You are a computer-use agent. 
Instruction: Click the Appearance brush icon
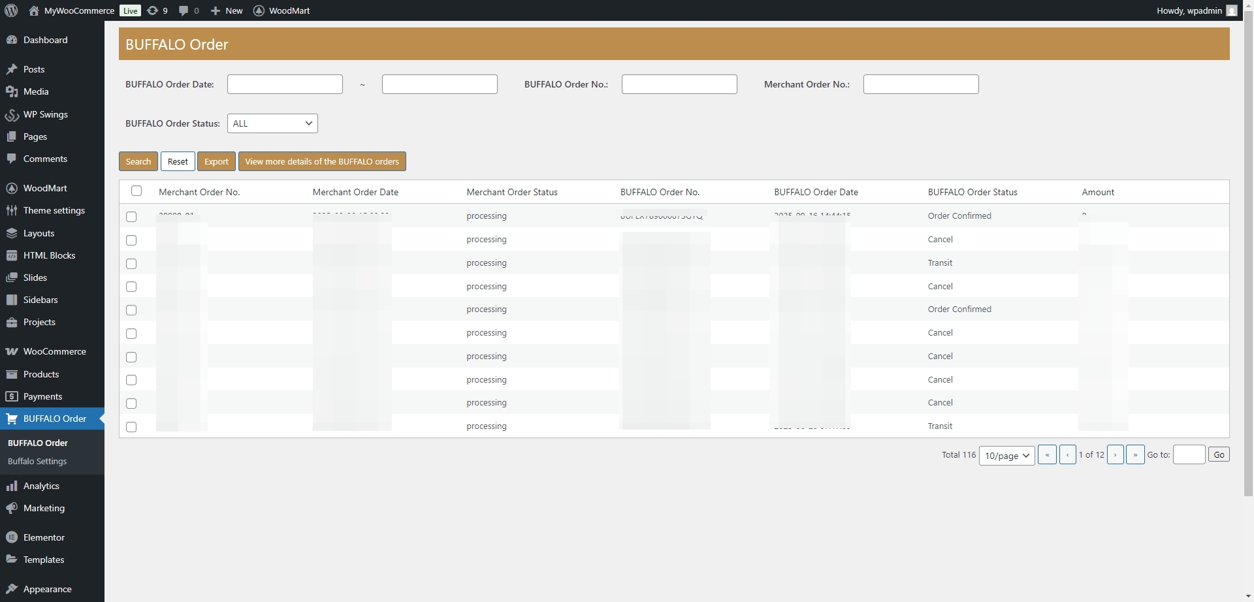point(12,589)
